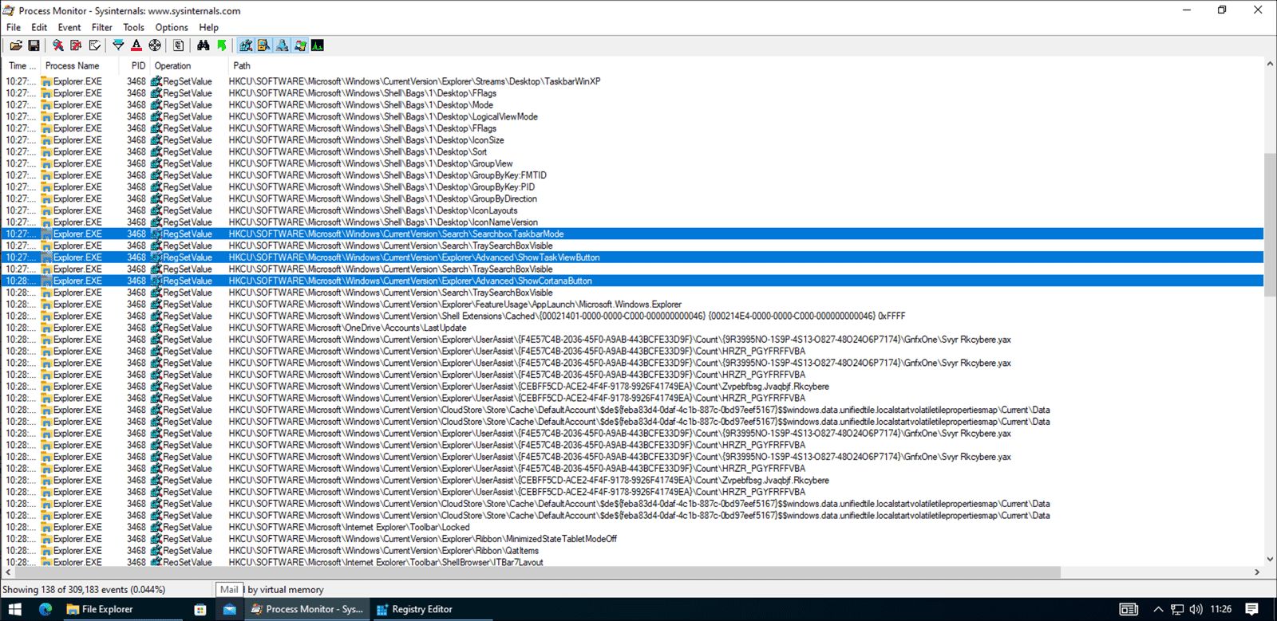Screen dimensions: 1277x621
Task: Click the horizontal scrollbar thumb
Action: pos(536,572)
